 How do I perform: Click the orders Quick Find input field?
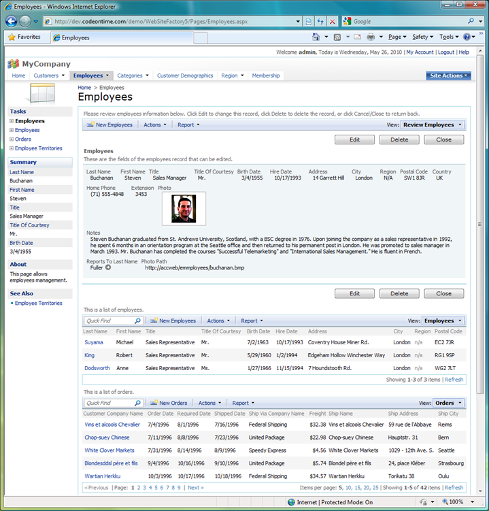(109, 403)
